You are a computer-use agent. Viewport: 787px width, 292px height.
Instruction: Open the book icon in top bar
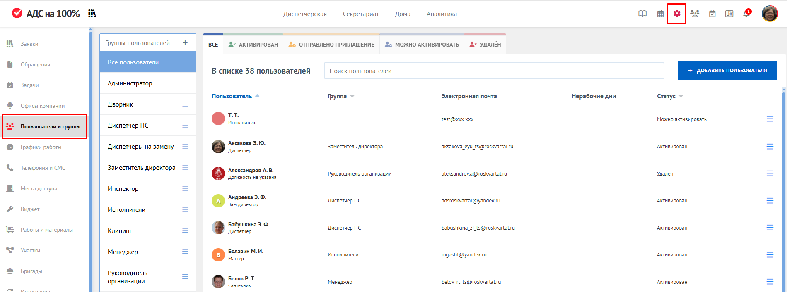coord(642,14)
